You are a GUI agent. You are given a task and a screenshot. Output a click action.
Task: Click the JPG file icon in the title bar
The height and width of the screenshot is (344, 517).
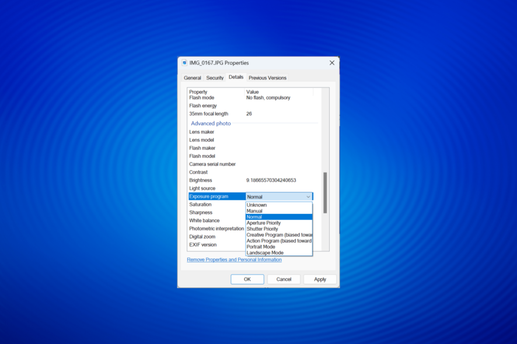click(x=183, y=62)
